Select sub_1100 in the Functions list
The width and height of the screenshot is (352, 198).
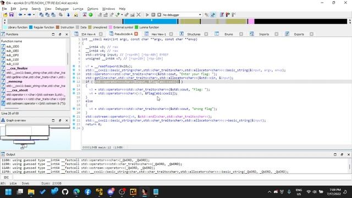coord(13,59)
